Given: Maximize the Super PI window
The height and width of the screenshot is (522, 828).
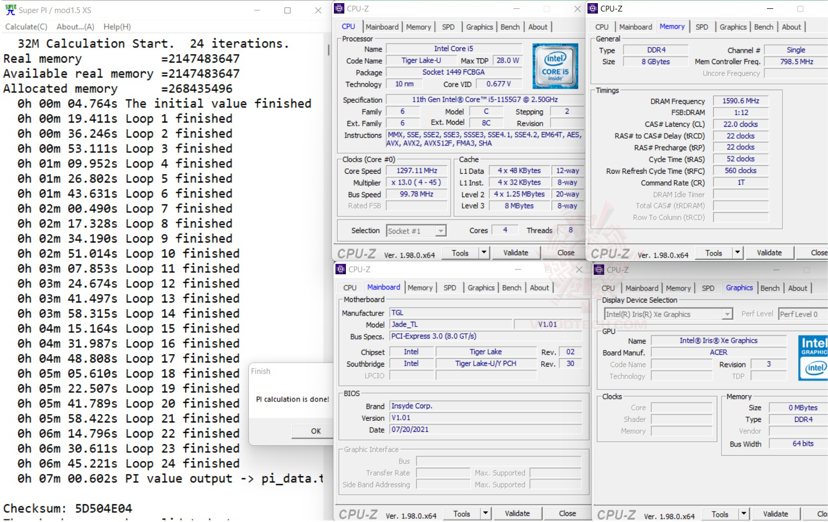Looking at the screenshot, I should pyautogui.click(x=287, y=10).
